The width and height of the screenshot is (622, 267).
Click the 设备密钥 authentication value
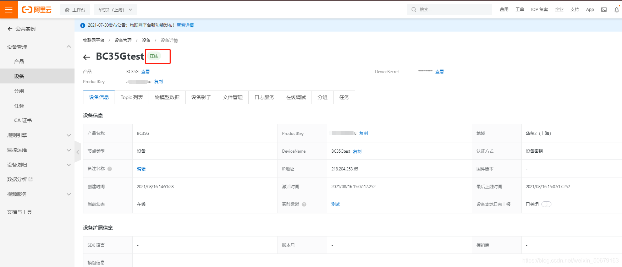(534, 151)
